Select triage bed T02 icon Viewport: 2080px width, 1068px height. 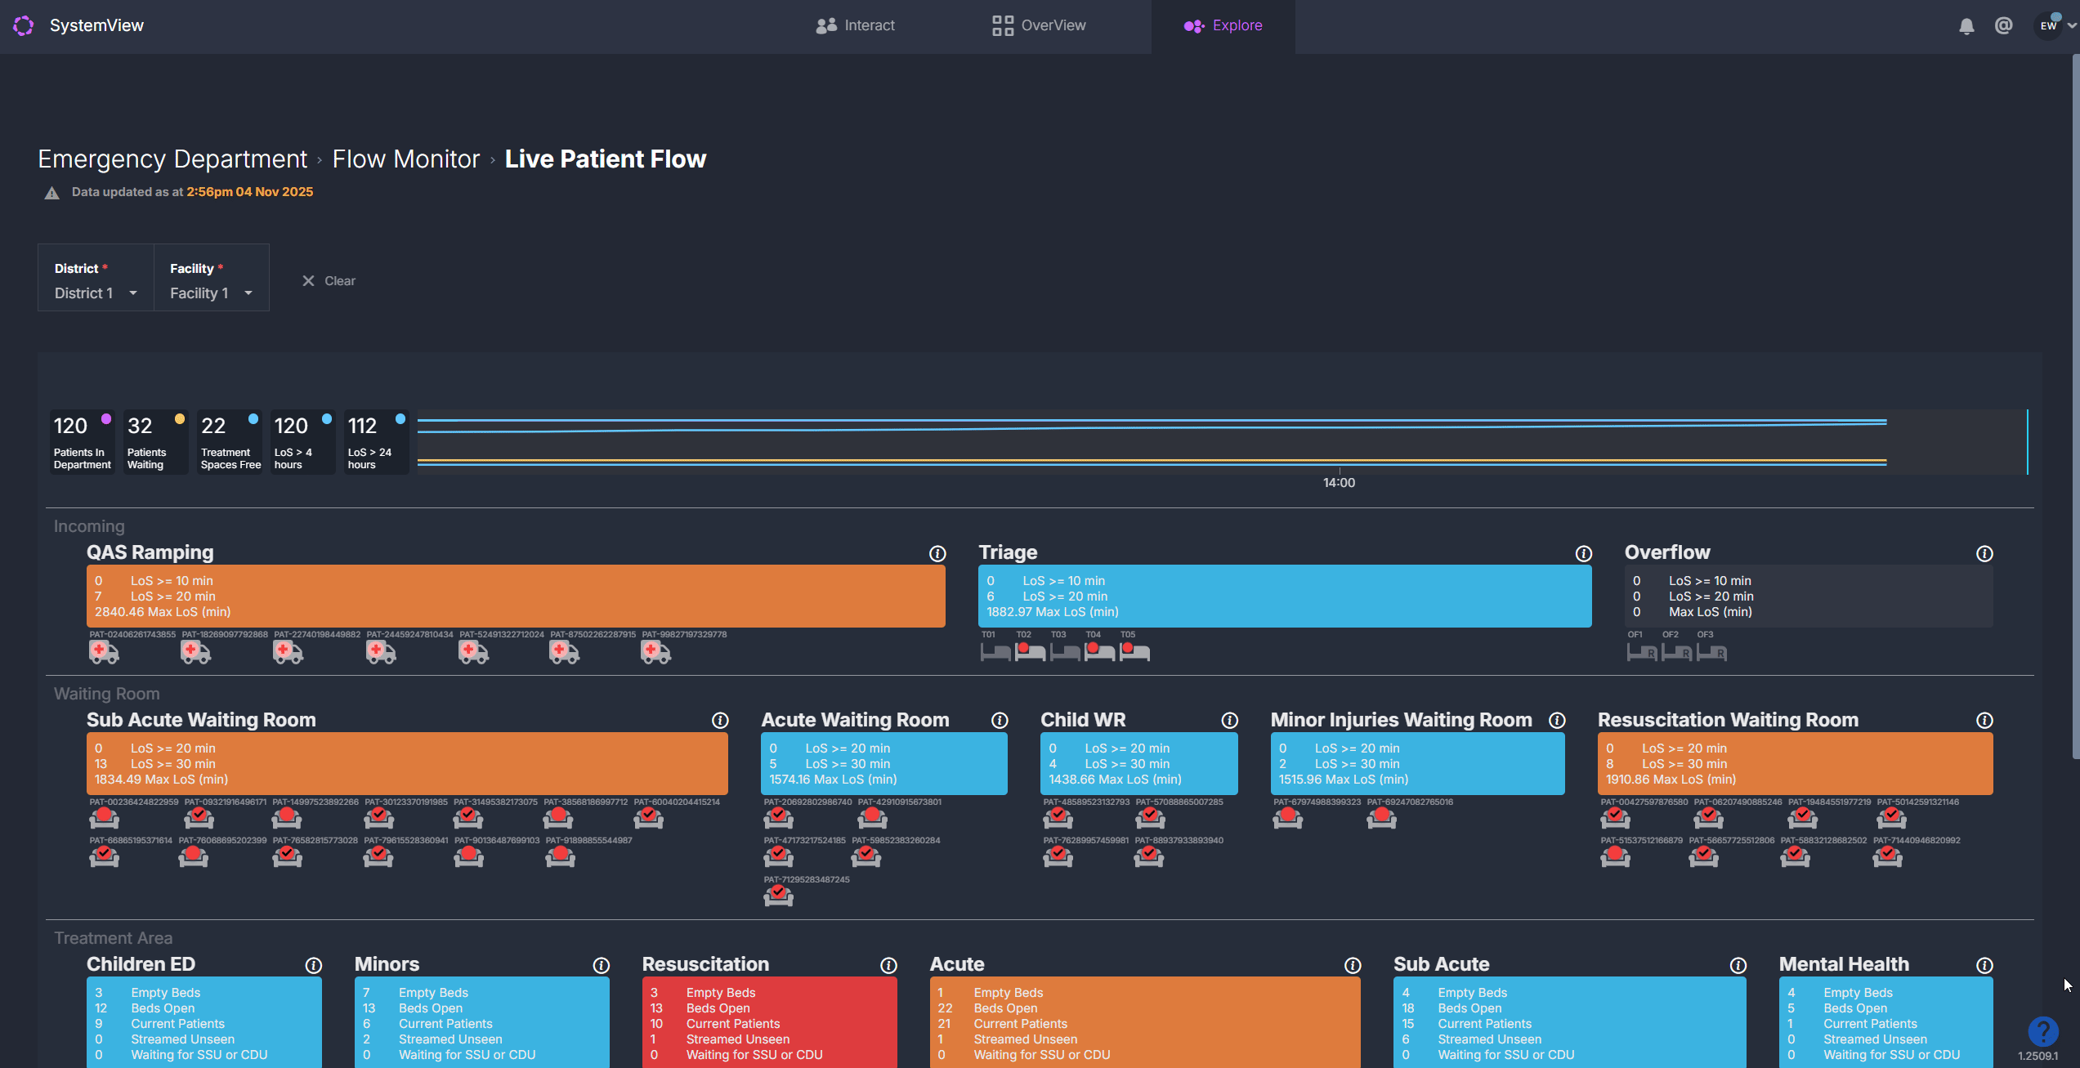point(1030,652)
